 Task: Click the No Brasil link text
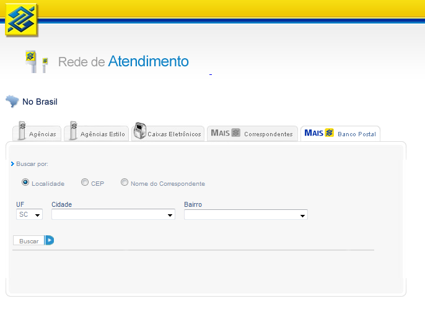pos(40,102)
